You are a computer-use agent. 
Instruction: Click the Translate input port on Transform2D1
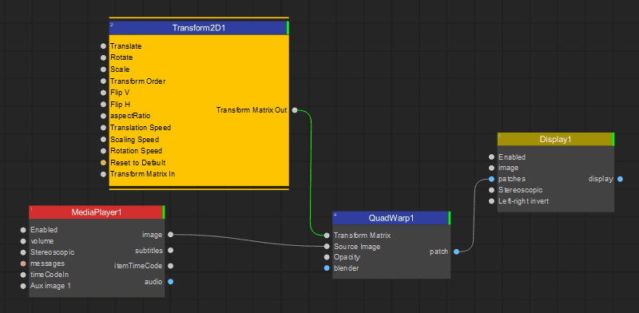(x=104, y=46)
